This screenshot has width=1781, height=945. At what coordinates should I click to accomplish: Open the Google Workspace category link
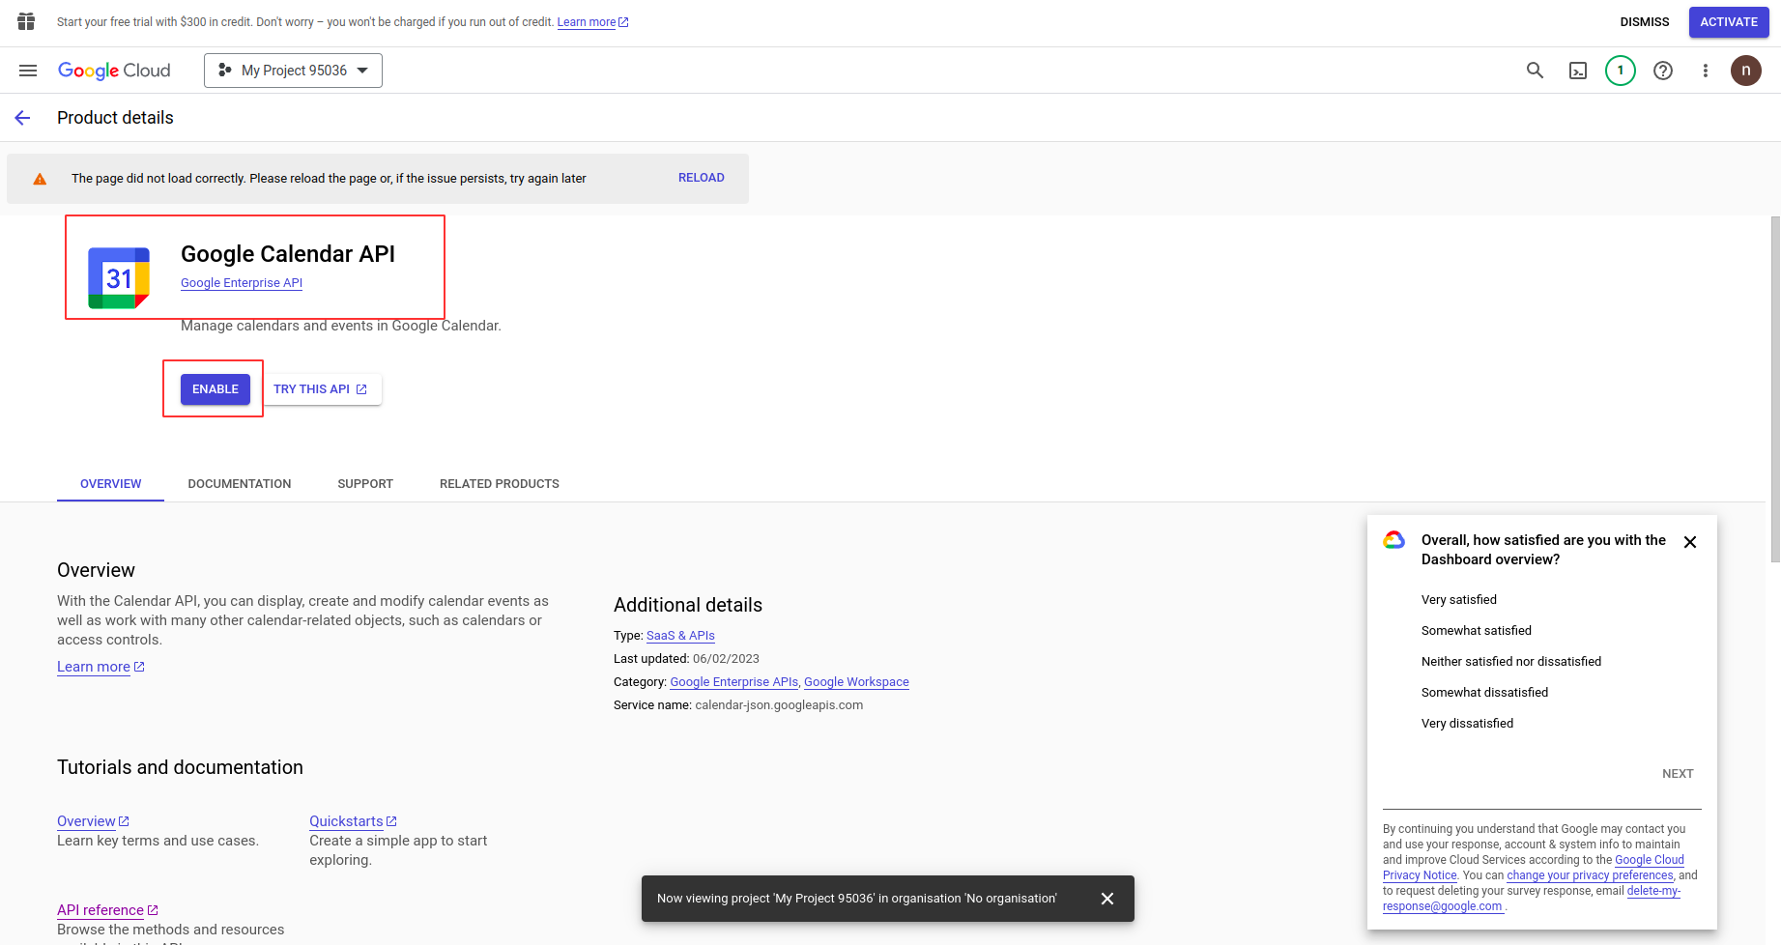click(856, 682)
